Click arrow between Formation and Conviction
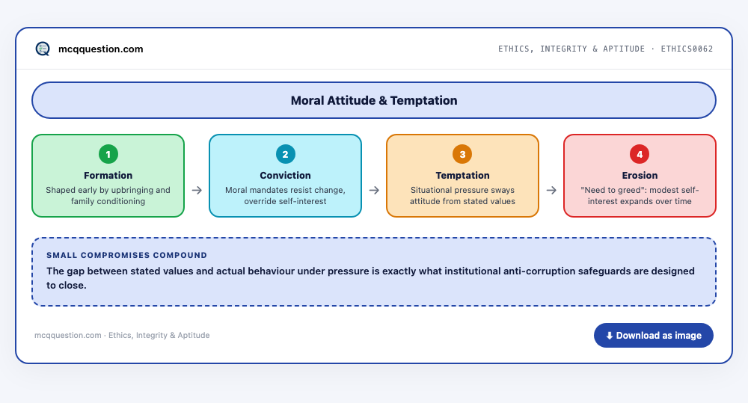The image size is (748, 403). pyautogui.click(x=197, y=191)
